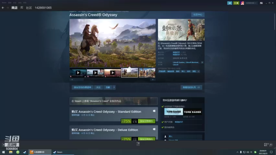Click the pinned Steam taskbar icon
The height and width of the screenshot is (155, 276).
coord(24,152)
